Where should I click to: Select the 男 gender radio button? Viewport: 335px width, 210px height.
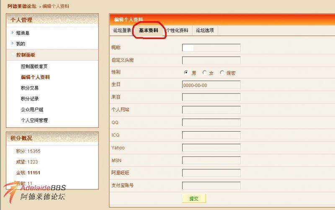pyautogui.click(x=186, y=73)
